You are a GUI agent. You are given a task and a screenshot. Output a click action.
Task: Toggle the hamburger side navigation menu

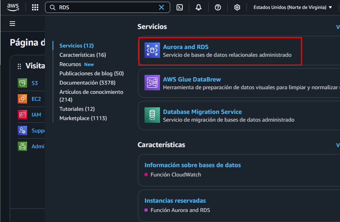(x=12, y=24)
